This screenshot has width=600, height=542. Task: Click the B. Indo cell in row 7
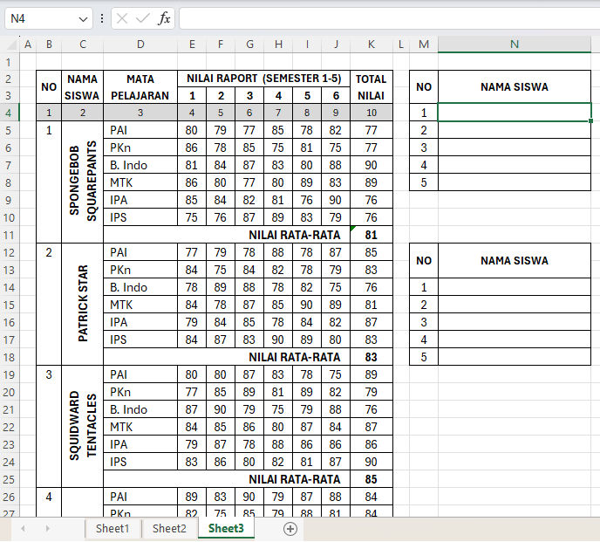(x=140, y=165)
